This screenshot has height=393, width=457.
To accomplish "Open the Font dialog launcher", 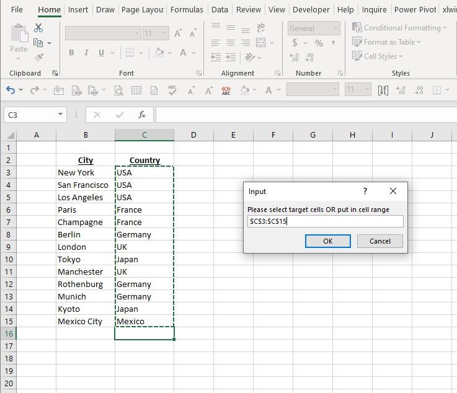I will (199, 73).
